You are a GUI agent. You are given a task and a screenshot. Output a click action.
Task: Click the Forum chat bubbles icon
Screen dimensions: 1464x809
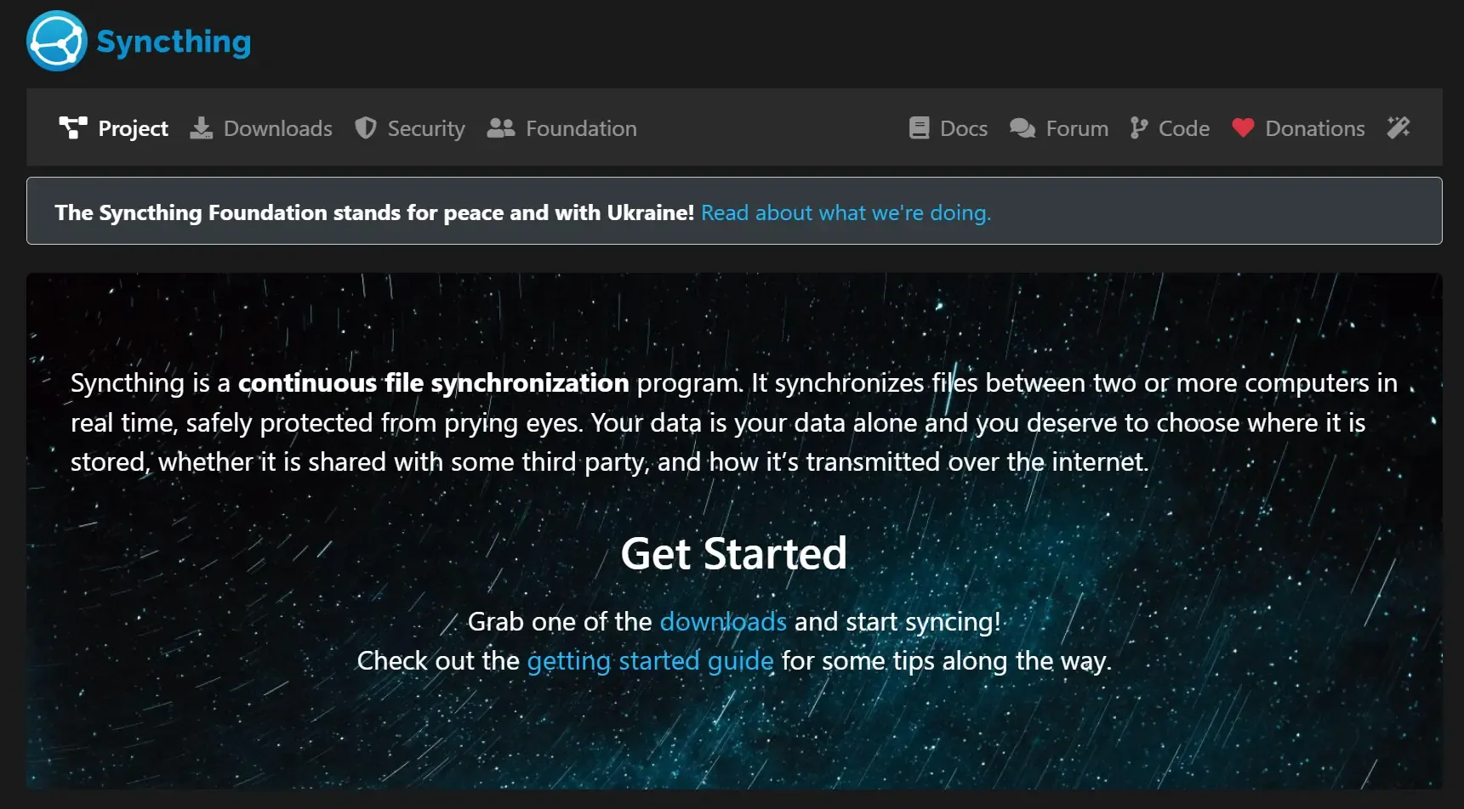click(1023, 127)
